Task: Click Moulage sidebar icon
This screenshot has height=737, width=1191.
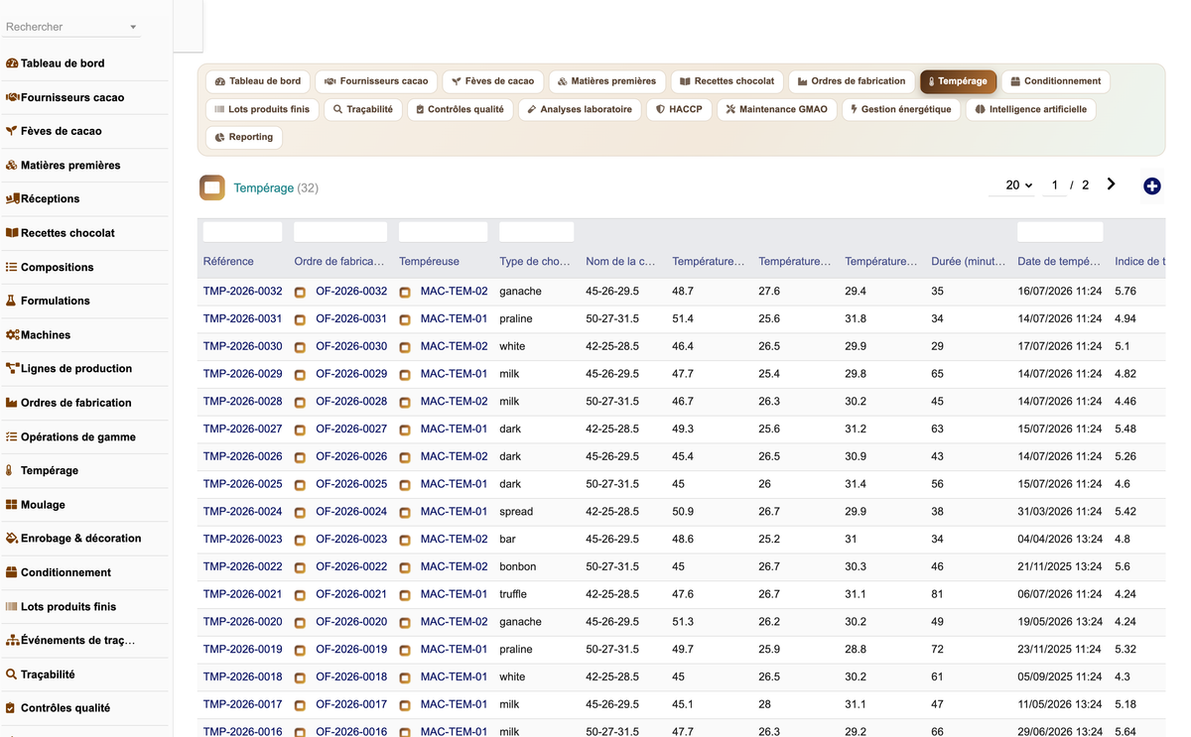Action: (12, 505)
